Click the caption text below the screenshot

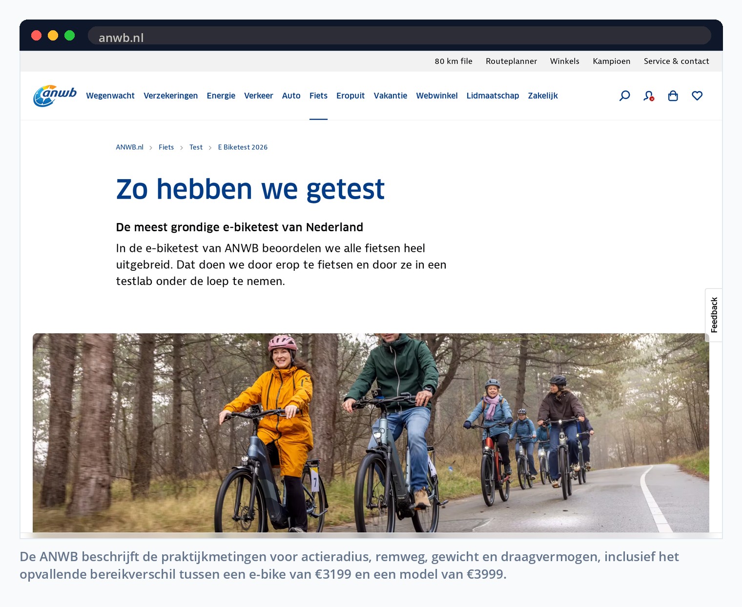click(349, 565)
